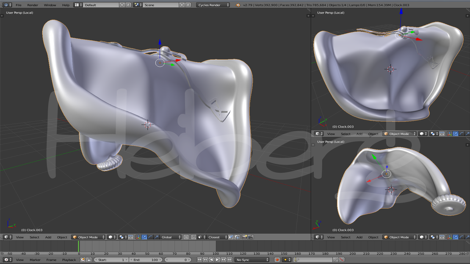
Task: Click active keying set key icon field
Action: point(313,260)
